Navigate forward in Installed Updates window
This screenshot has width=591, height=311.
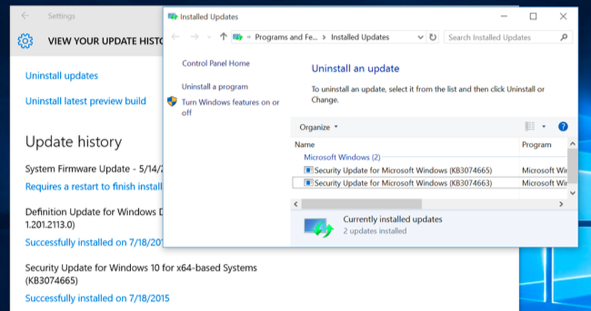point(194,37)
